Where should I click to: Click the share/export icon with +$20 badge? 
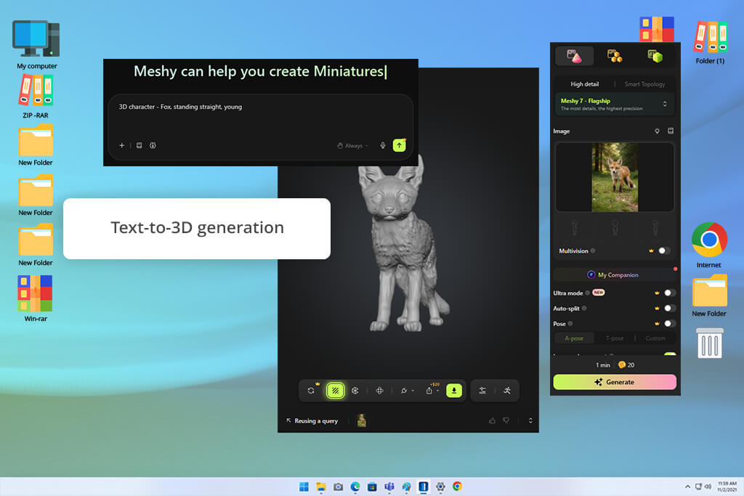coord(429,390)
